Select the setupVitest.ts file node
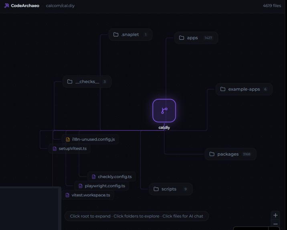 pyautogui.click(x=69, y=149)
